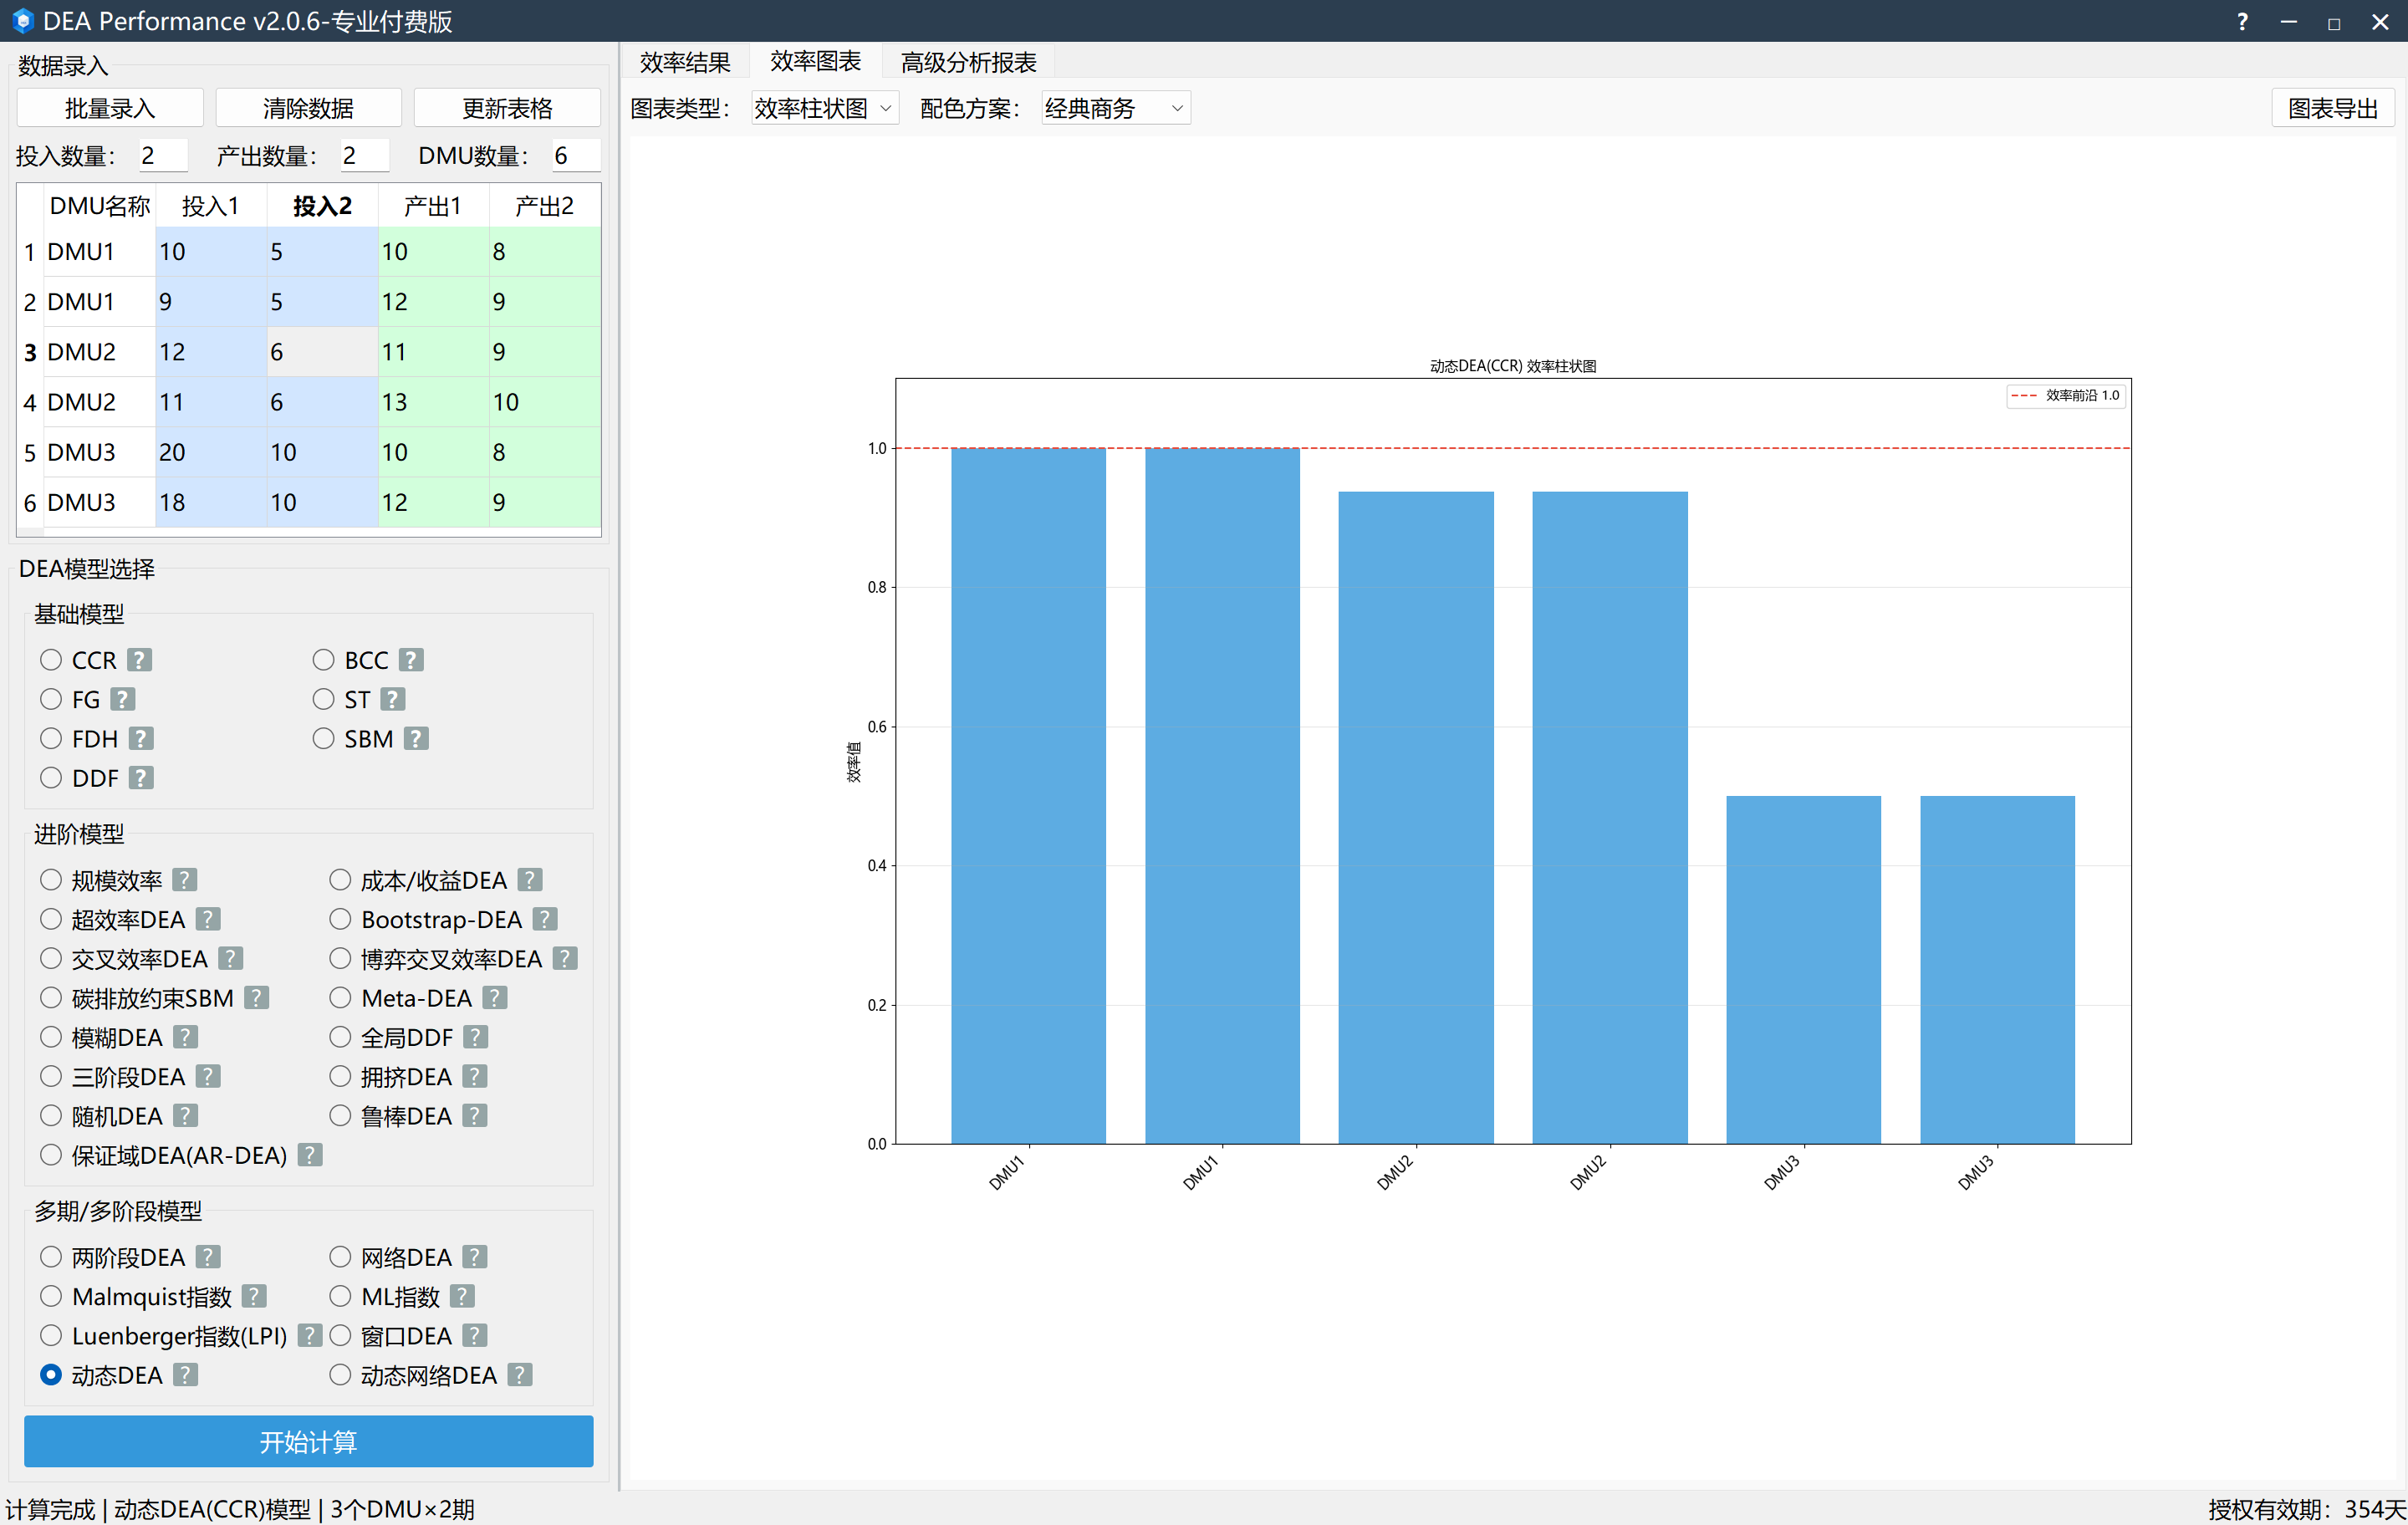
Task: Select the CCR model radio button
Action: [51, 660]
